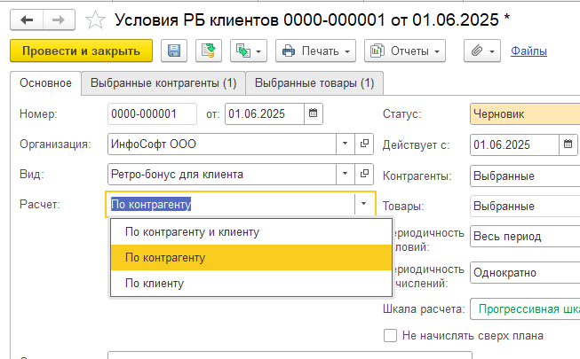Open calendar picker for document date
Screen dimensions: 580x359
point(314,113)
